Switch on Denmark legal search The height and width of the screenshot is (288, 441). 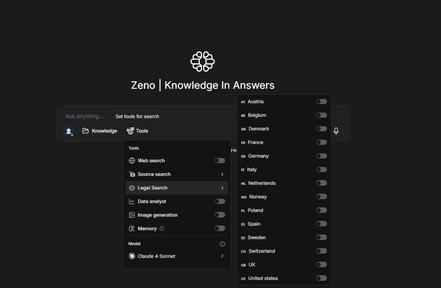tap(321, 129)
